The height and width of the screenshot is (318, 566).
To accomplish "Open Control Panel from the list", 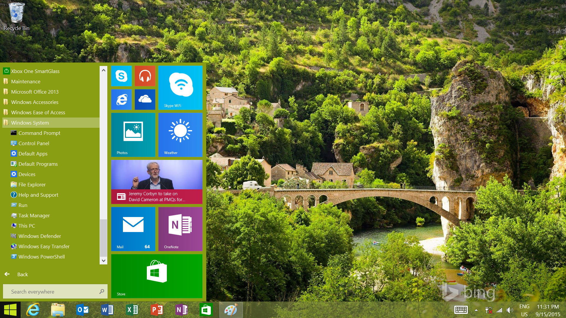I will pyautogui.click(x=34, y=143).
